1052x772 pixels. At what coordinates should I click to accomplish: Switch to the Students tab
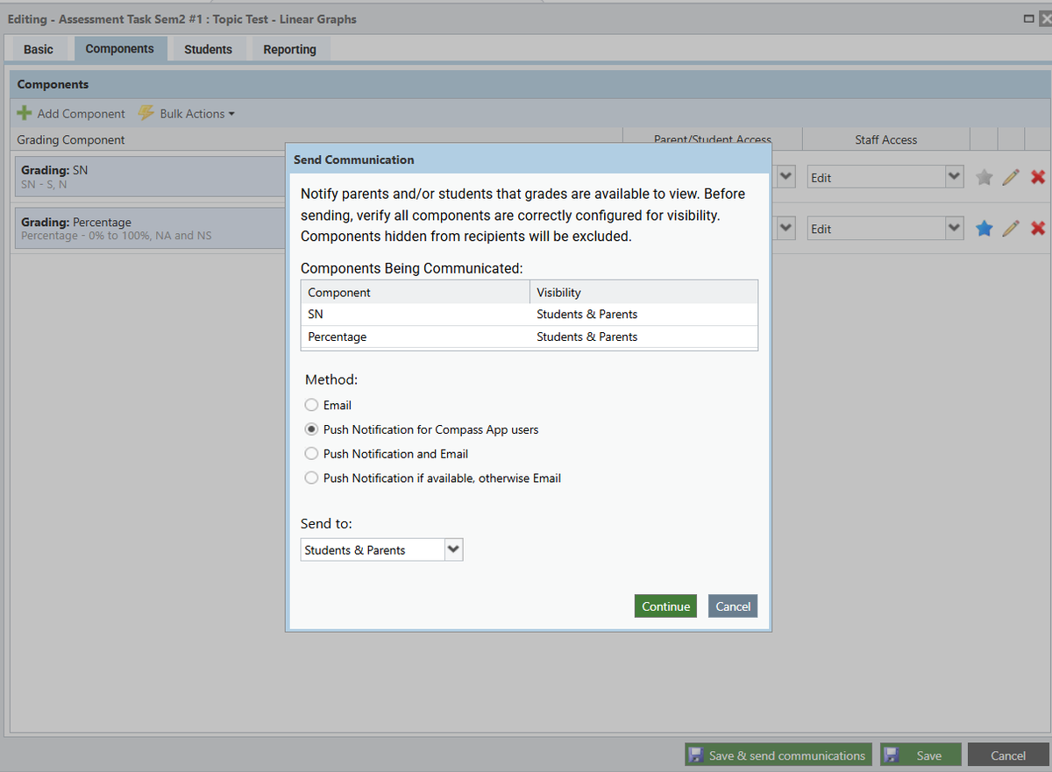click(208, 50)
